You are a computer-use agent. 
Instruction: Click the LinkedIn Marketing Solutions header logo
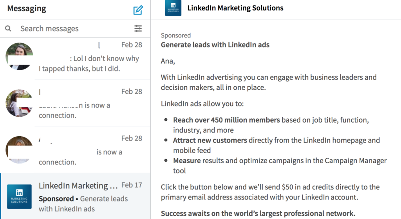173,8
